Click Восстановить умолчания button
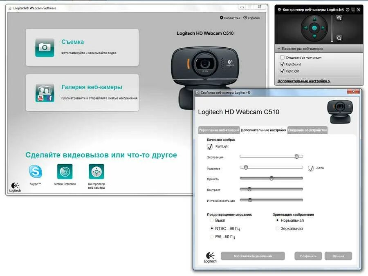368x276 pixels. point(253,256)
